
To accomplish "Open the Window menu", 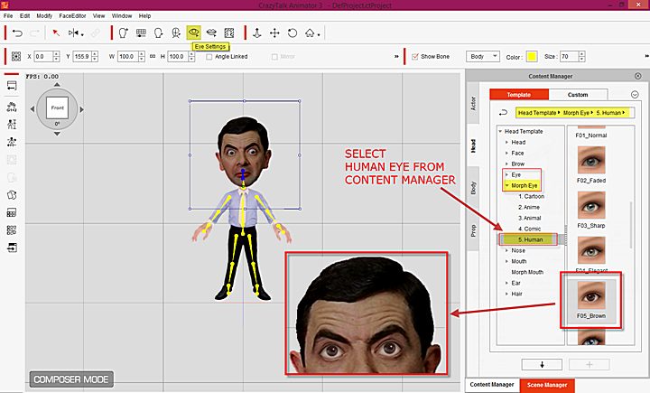I will pos(122,15).
